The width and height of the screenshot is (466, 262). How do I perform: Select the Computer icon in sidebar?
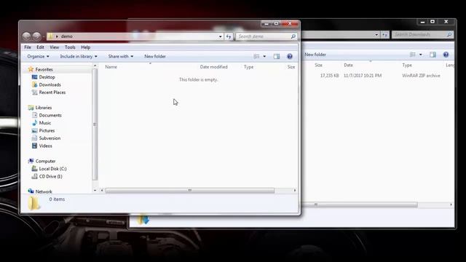click(31, 161)
